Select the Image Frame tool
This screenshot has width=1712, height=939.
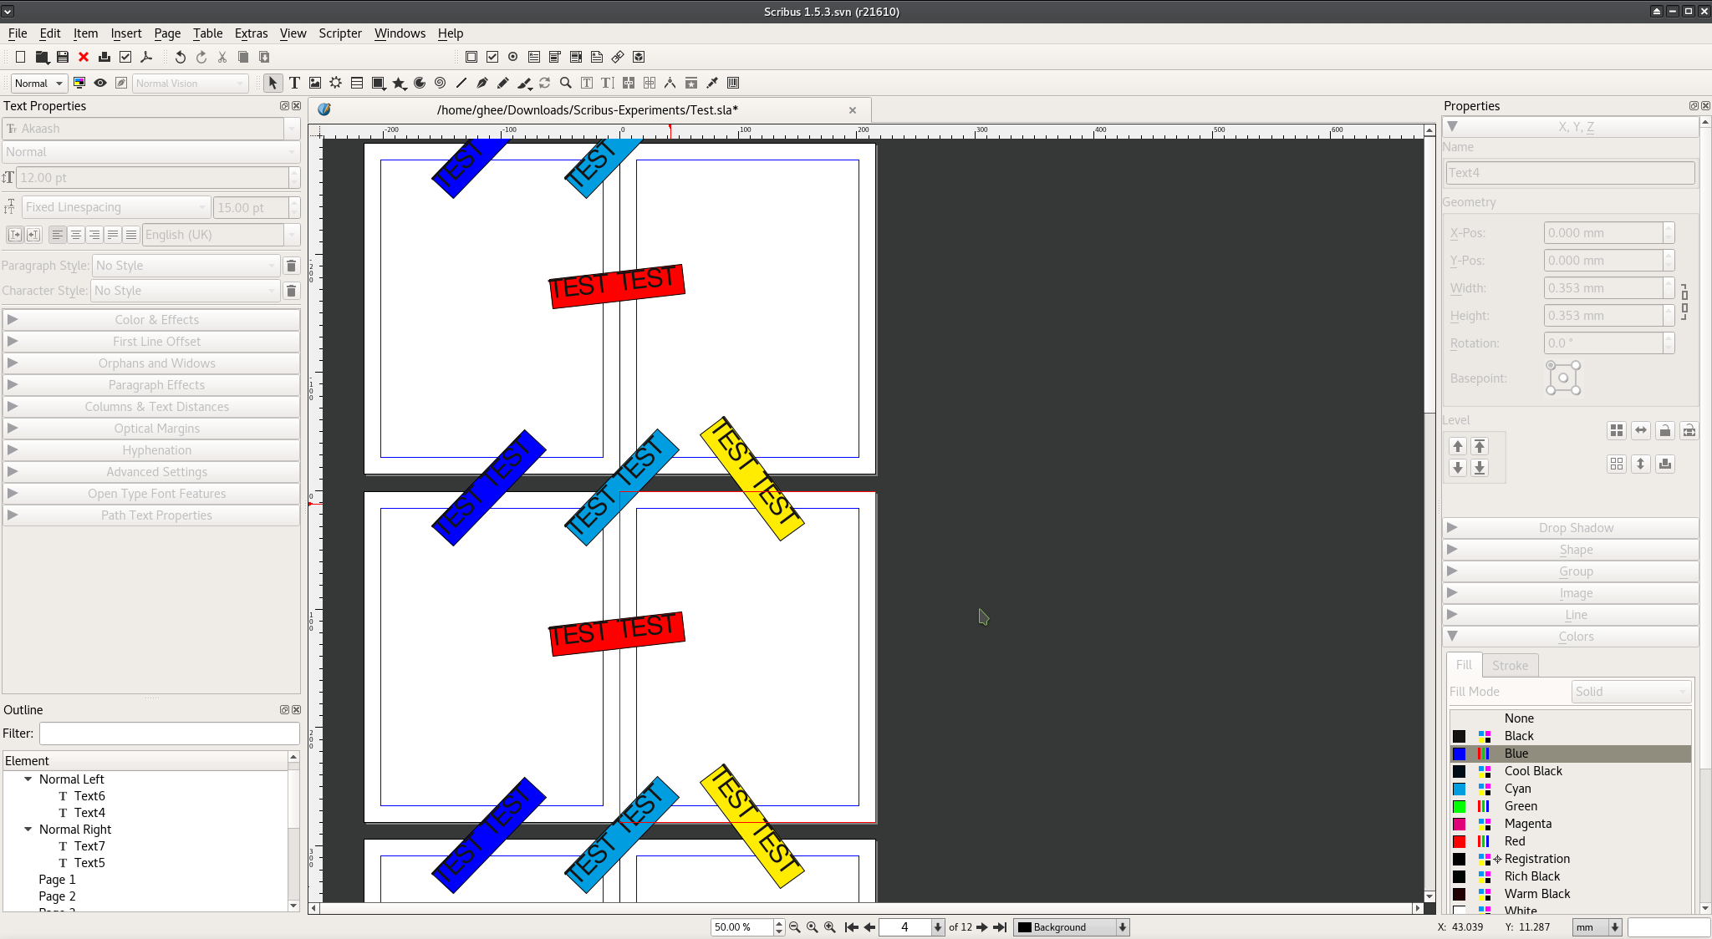[315, 83]
